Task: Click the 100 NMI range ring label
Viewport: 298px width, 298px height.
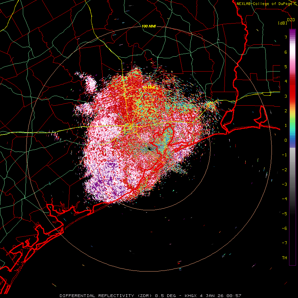Action: (149, 26)
